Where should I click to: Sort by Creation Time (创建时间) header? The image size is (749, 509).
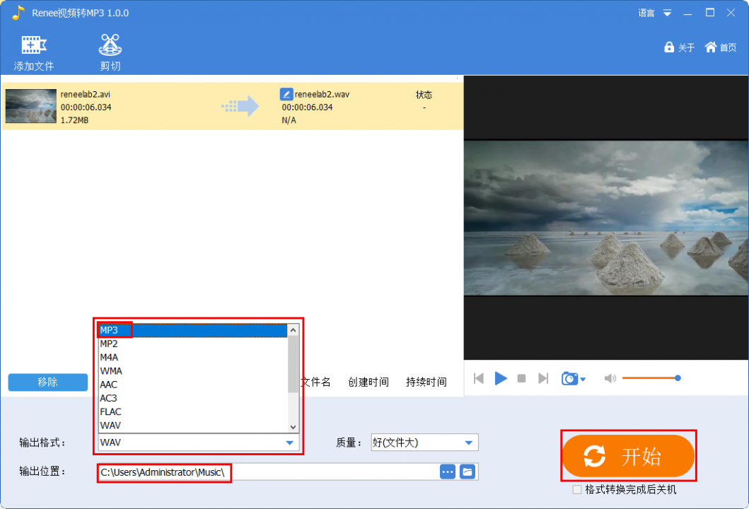pos(368,382)
